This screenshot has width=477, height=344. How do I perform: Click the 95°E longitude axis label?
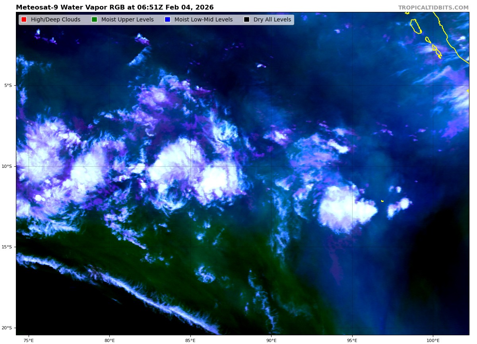352,340
